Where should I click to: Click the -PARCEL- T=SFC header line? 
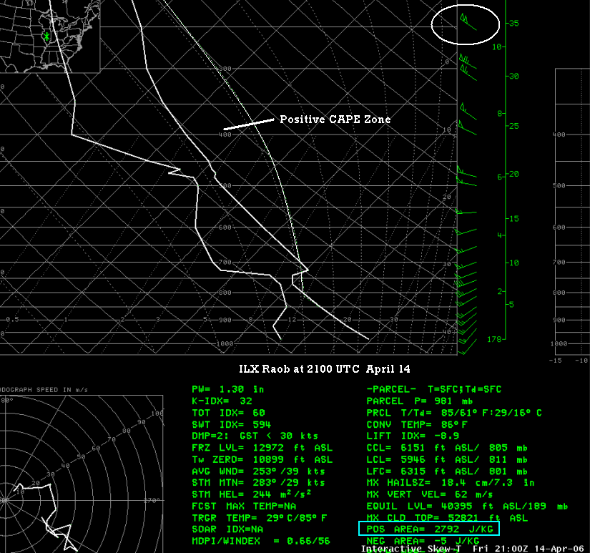433,389
